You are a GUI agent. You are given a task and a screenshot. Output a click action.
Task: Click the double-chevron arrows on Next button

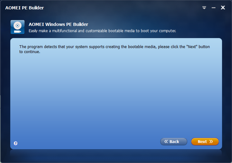(x=211, y=141)
